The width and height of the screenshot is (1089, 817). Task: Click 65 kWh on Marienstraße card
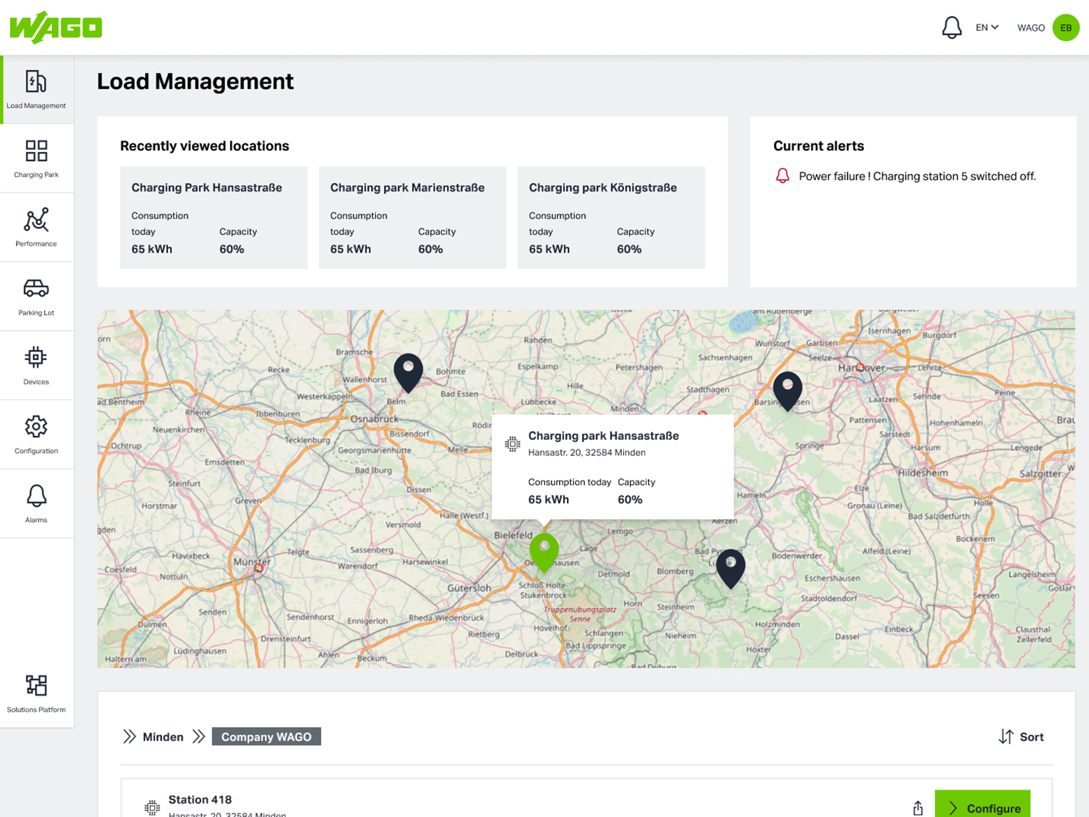(x=351, y=249)
